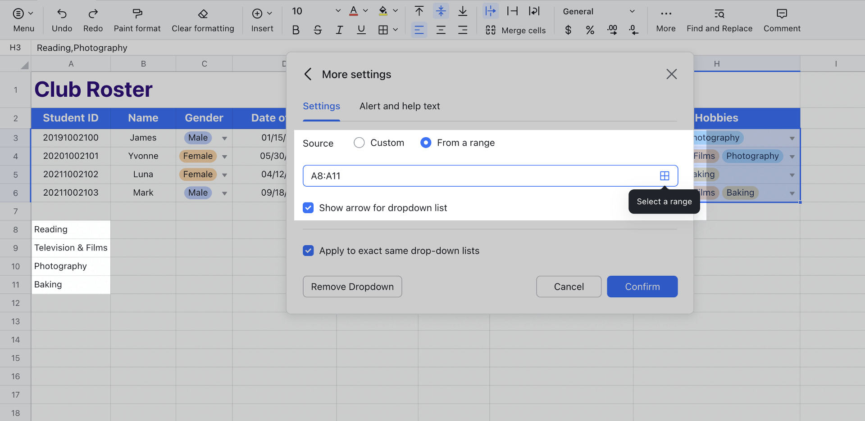Viewport: 865px width, 421px height.
Task: Click the Undo icon
Action: pyautogui.click(x=62, y=14)
